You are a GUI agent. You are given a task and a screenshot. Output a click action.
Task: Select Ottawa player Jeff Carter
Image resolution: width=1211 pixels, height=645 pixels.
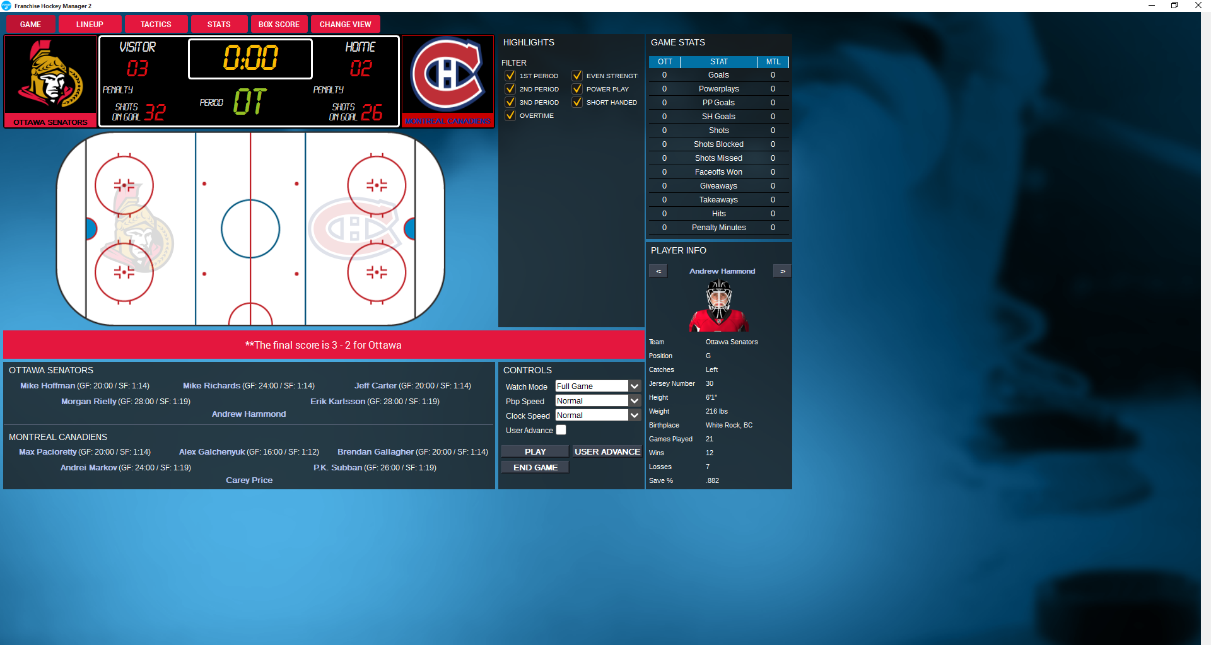point(375,386)
